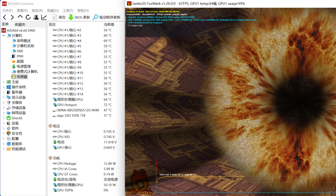Open the 查看(V) menu
Viewport: 336px width, 196px height.
coord(22,11)
